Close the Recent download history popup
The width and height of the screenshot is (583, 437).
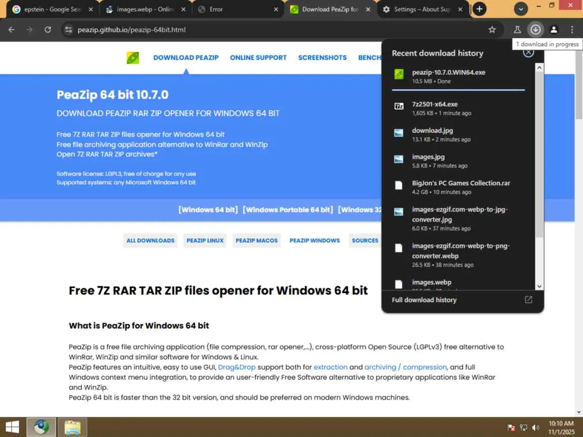[x=528, y=52]
